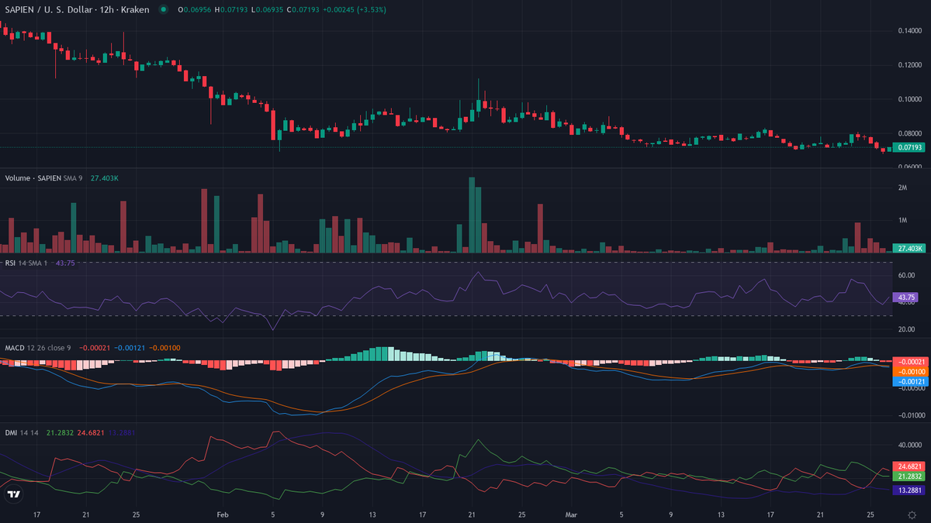Select the MACD 12 26 close 9 legend
Image resolution: width=931 pixels, height=523 pixels.
click(38, 348)
